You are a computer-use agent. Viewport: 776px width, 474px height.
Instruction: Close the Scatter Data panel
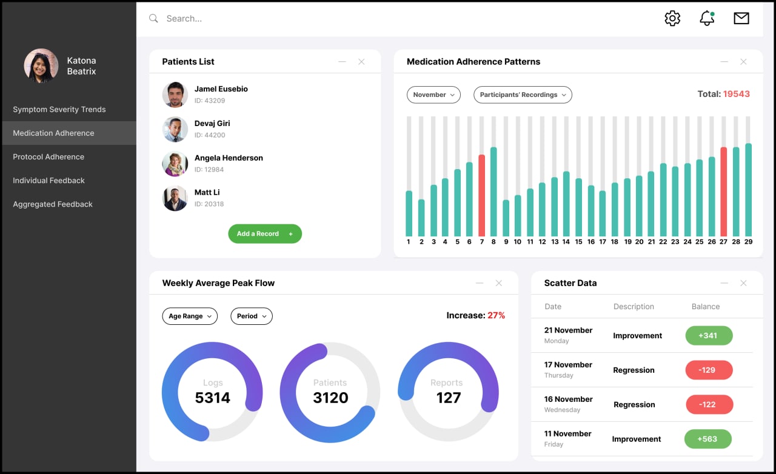(743, 283)
